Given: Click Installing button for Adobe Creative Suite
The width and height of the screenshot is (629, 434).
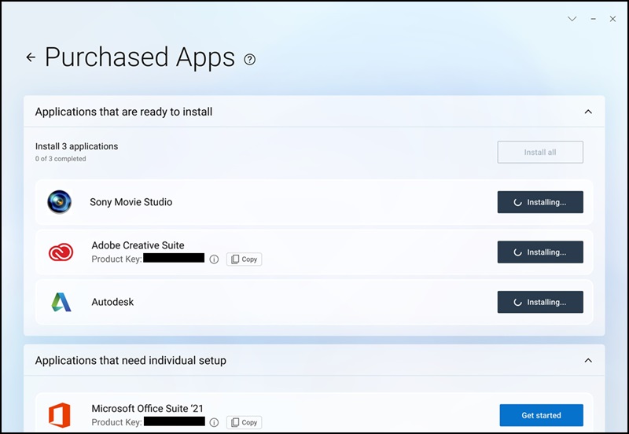Looking at the screenshot, I should 540,252.
